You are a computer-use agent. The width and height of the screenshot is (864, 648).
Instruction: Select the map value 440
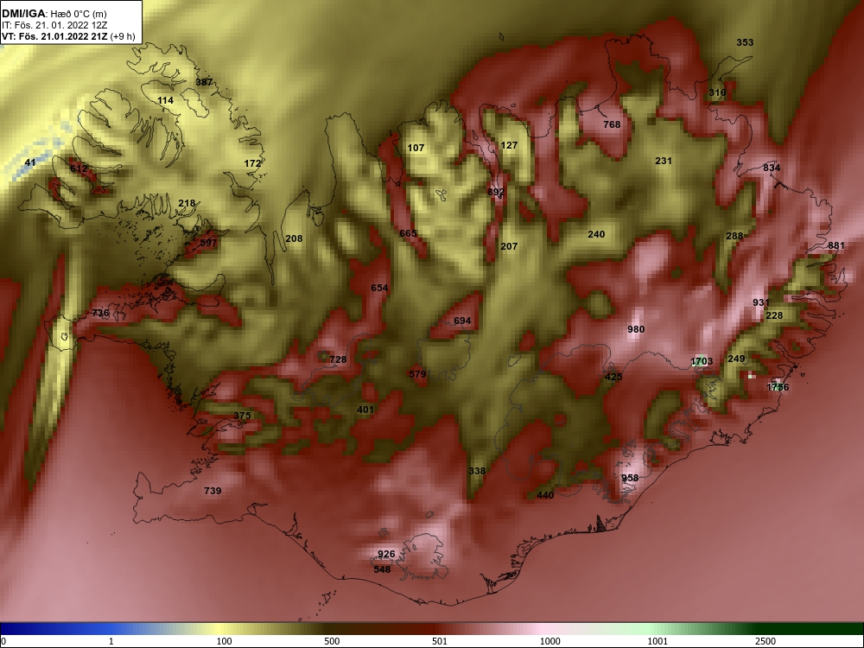pyautogui.click(x=545, y=495)
